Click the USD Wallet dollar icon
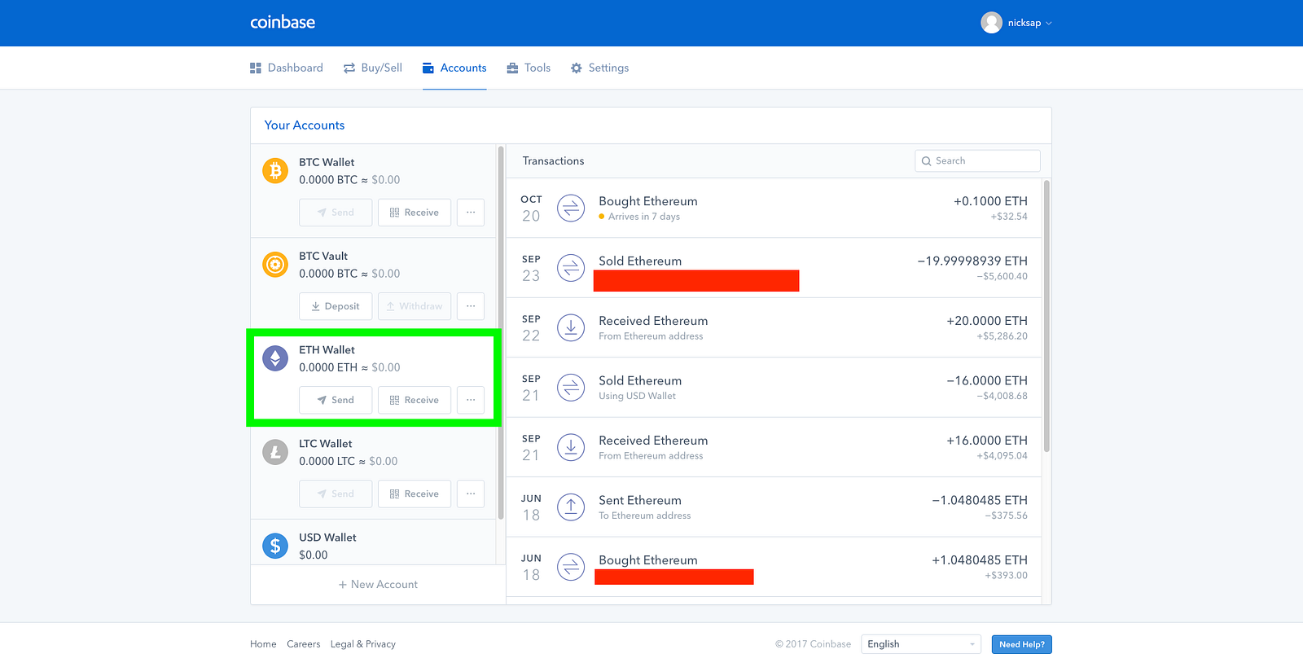Image resolution: width=1303 pixels, height=667 pixels. tap(275, 546)
